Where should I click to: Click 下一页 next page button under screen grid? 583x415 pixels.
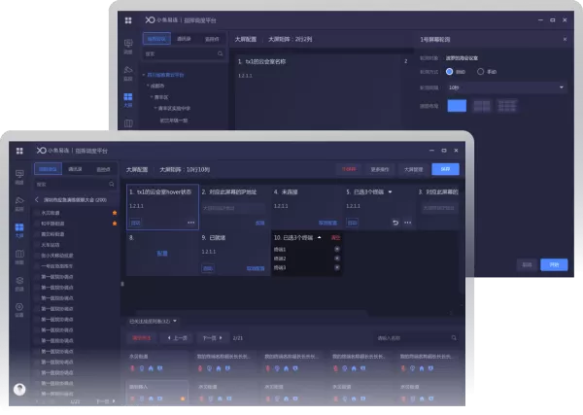coord(212,338)
